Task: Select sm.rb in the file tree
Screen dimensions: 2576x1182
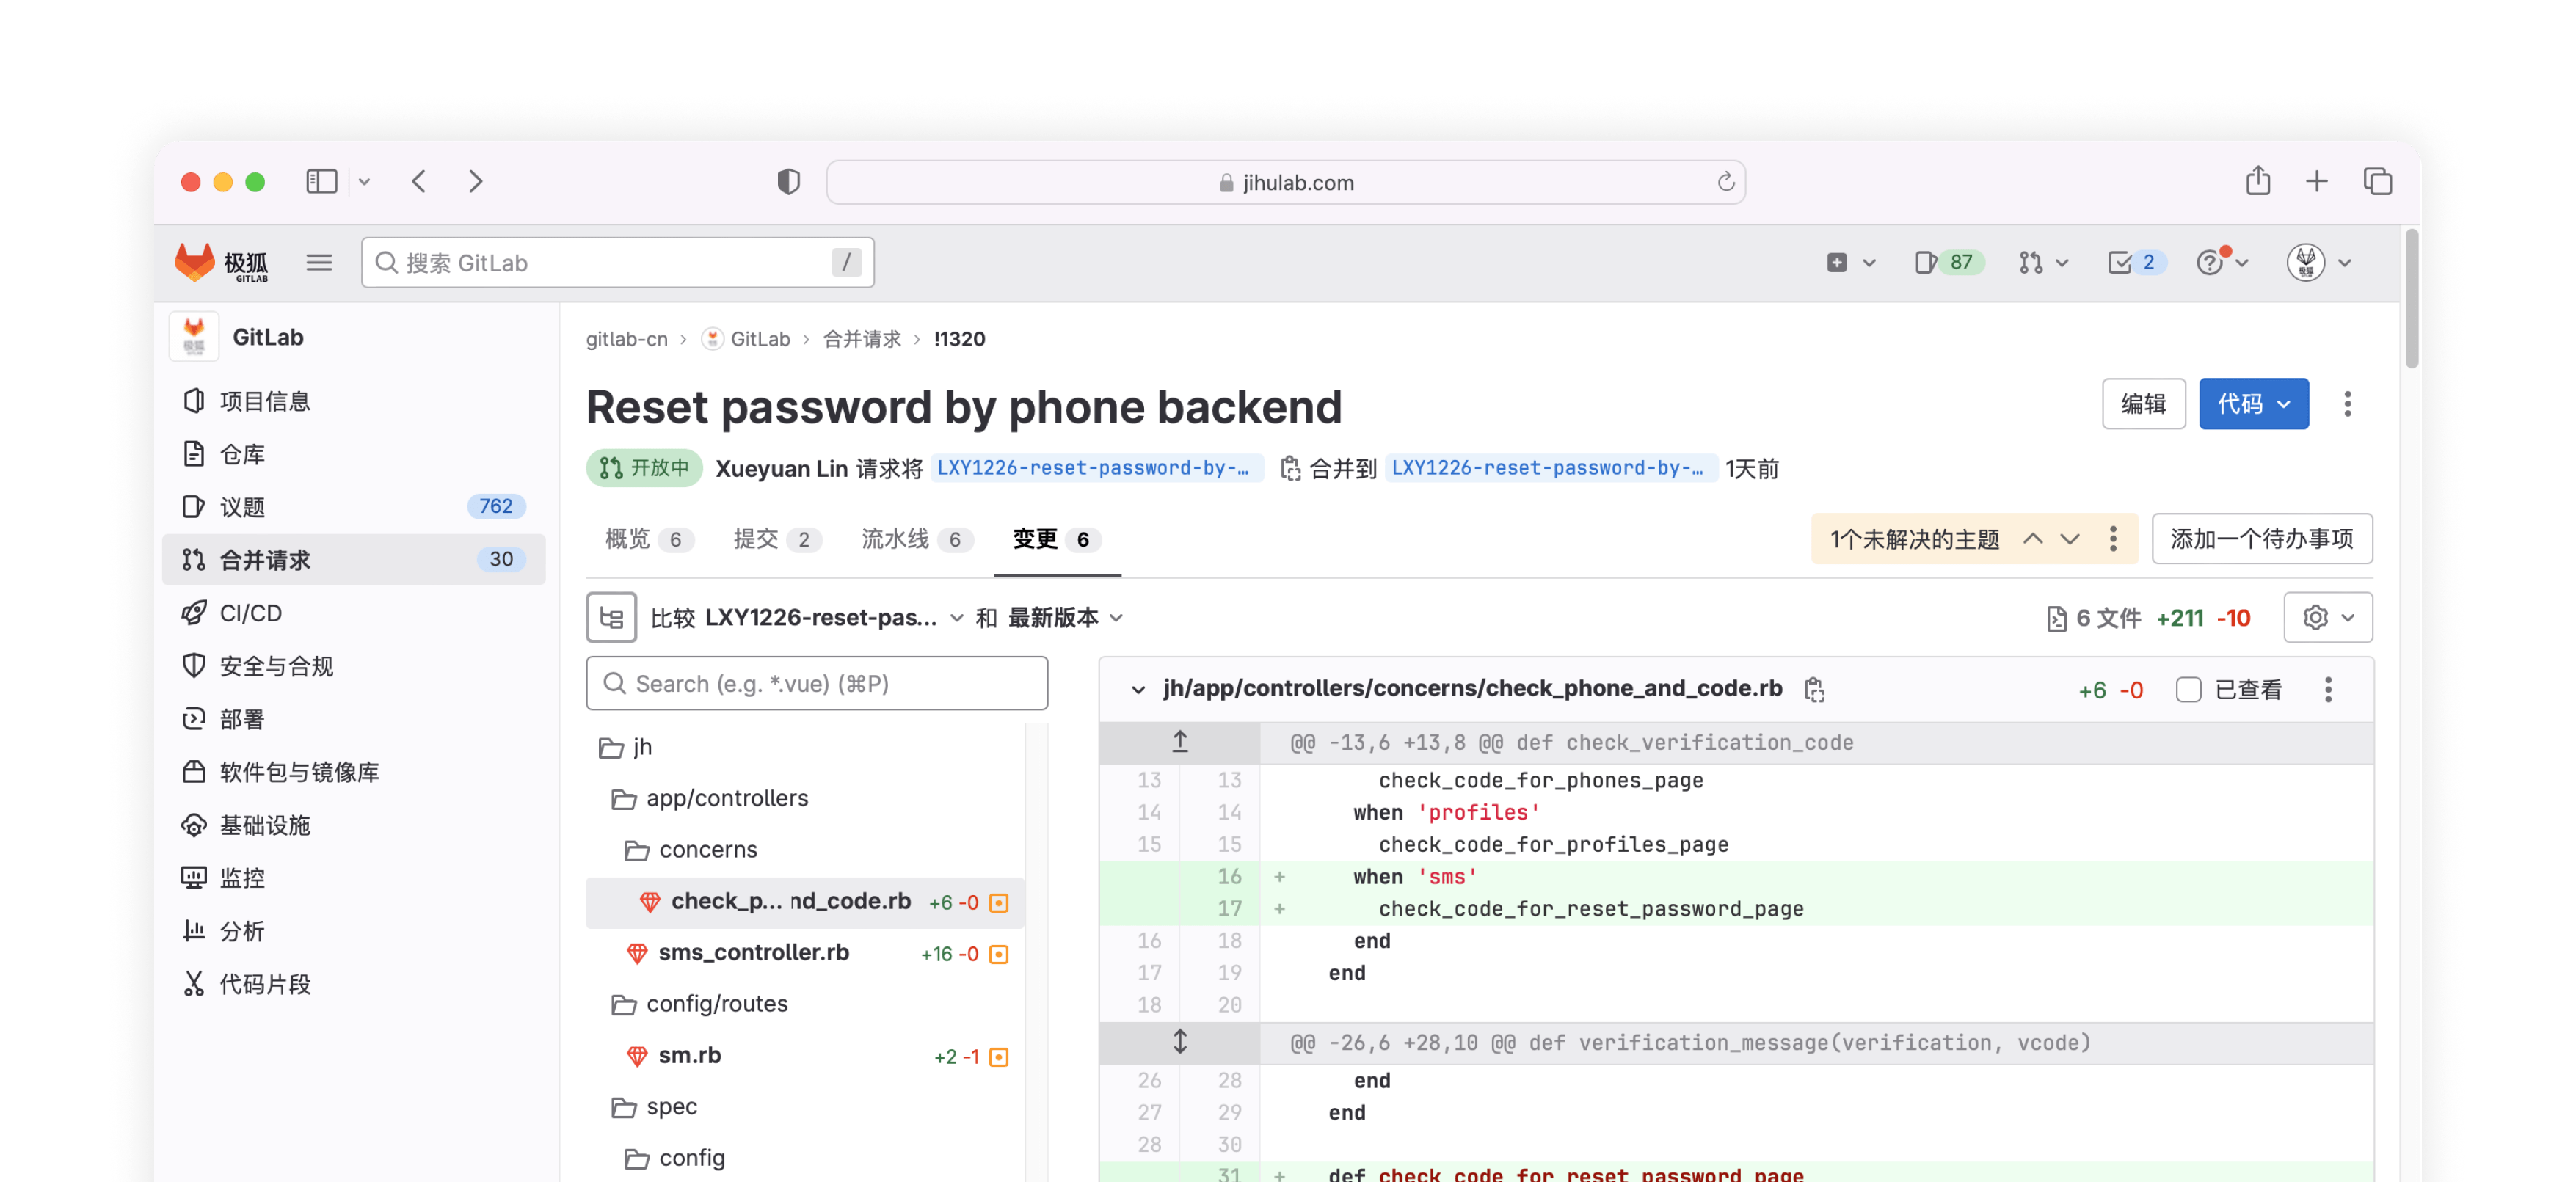Action: click(805, 1056)
